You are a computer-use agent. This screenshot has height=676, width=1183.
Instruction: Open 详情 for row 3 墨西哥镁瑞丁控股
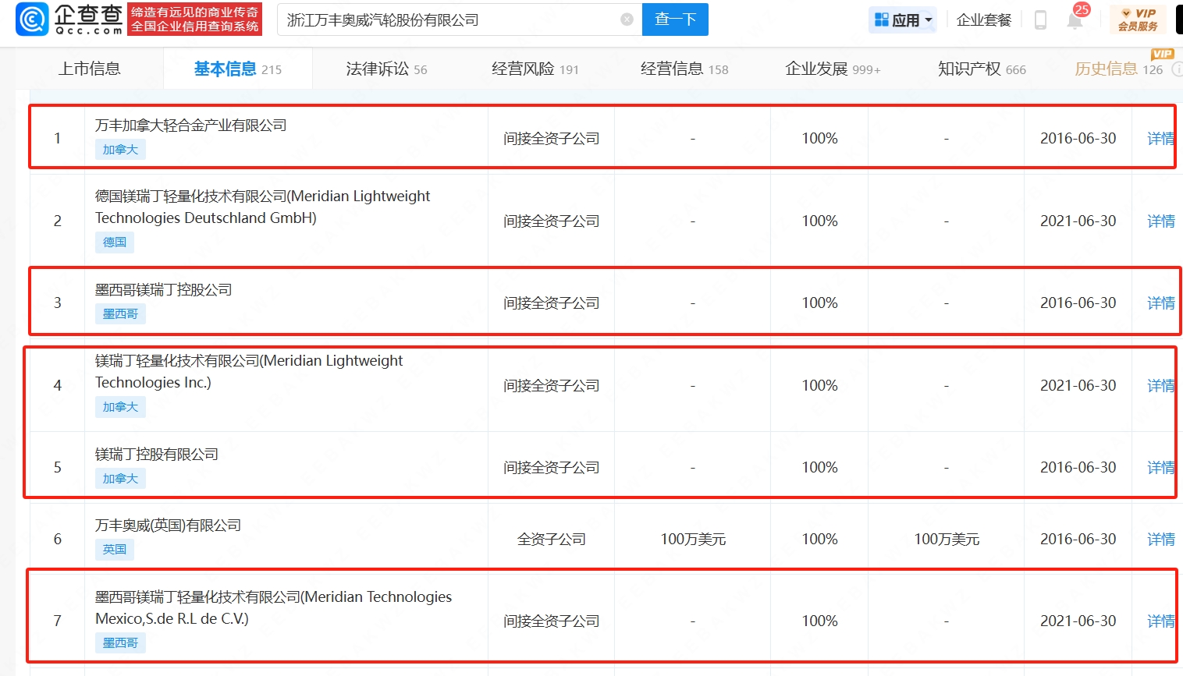[1161, 303]
